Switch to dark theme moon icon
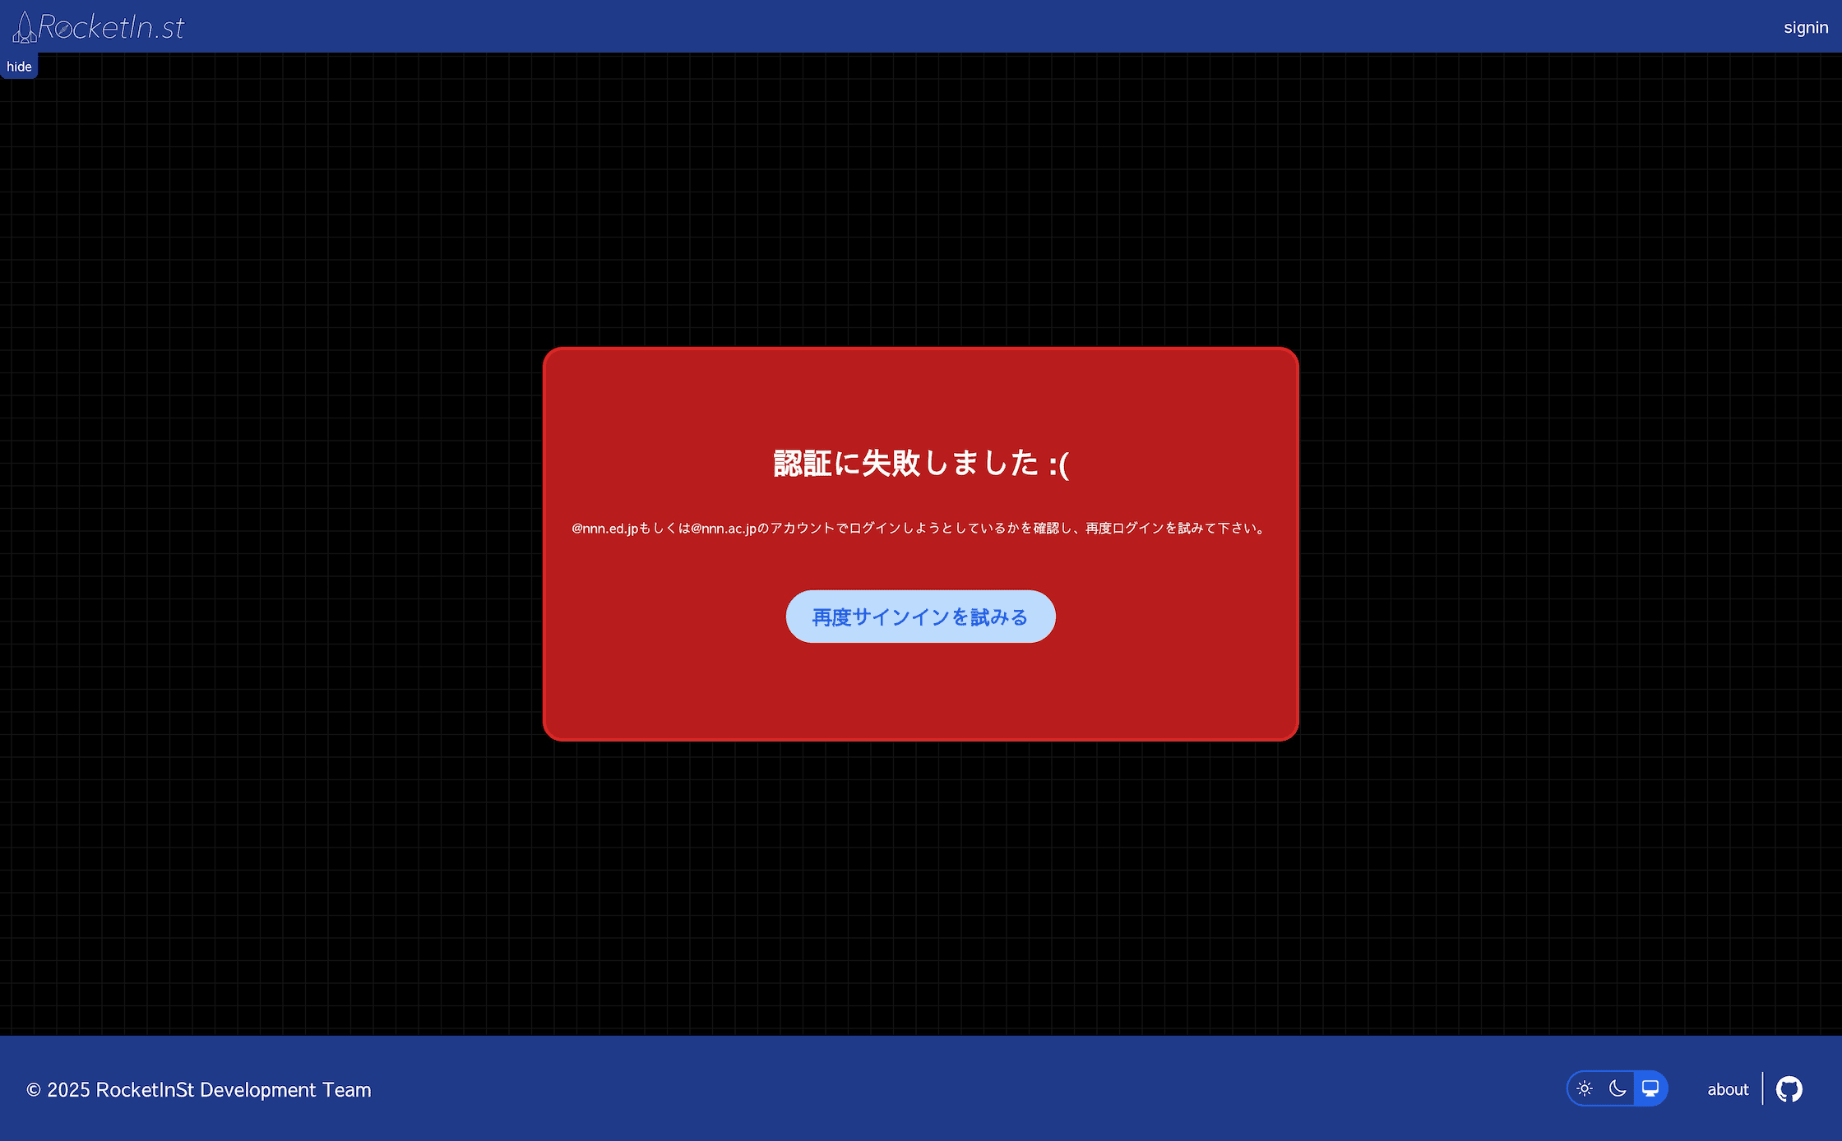1842x1141 pixels. (1618, 1089)
